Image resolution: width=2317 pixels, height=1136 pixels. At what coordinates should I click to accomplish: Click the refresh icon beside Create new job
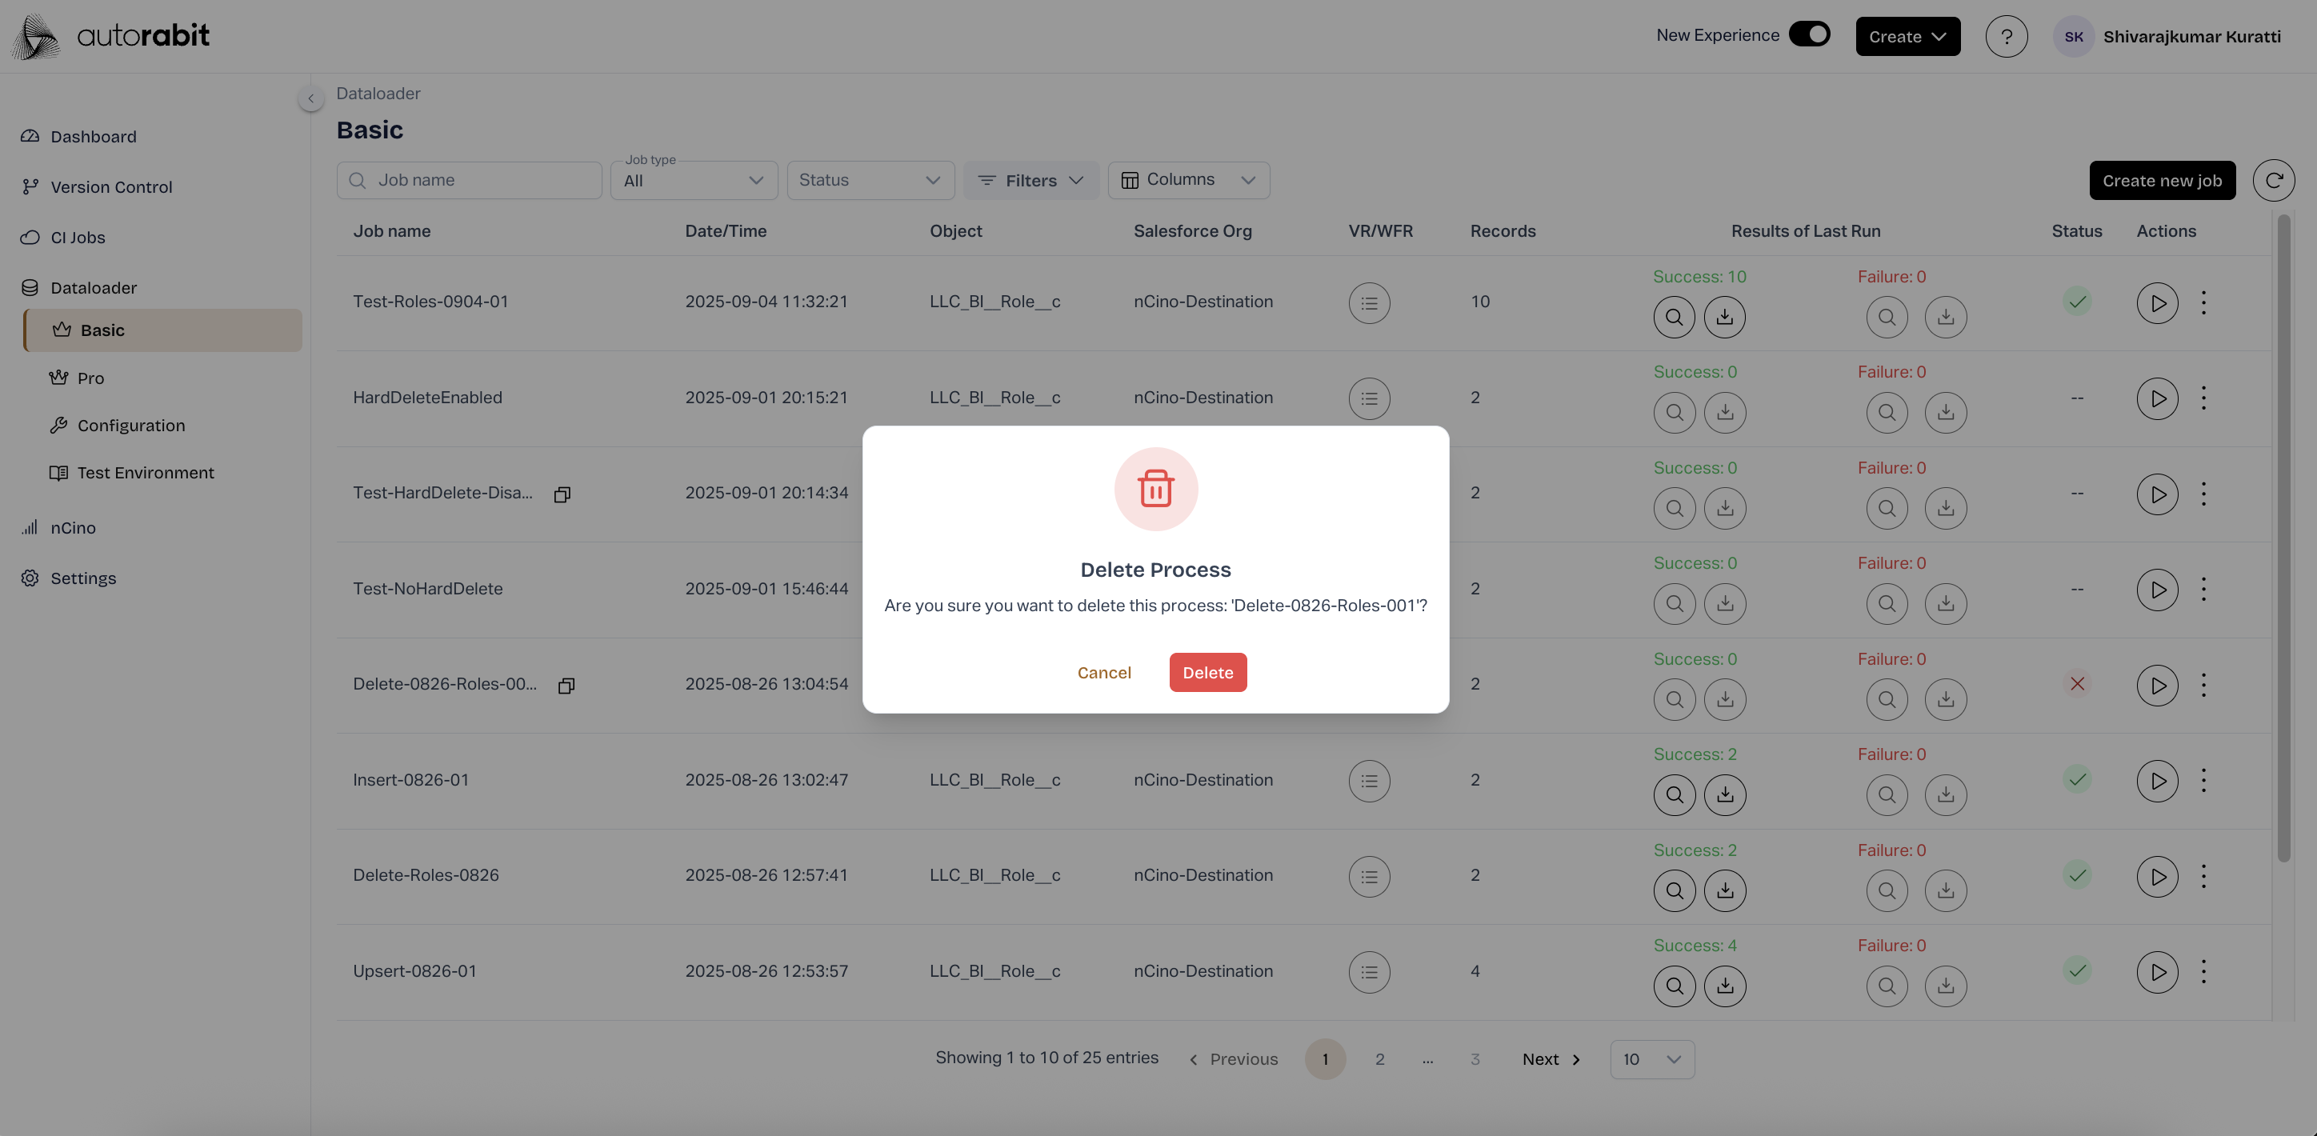(2272, 181)
